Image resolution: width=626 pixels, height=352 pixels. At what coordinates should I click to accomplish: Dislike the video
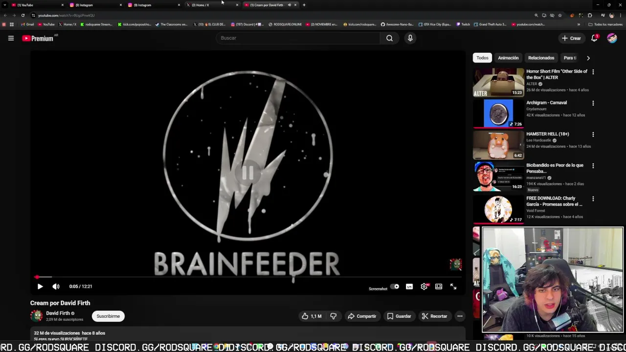(x=333, y=316)
